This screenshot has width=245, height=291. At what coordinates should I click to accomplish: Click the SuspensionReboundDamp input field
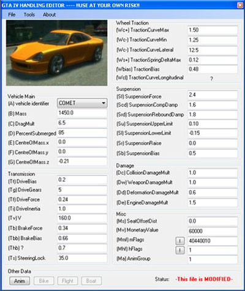point(213,115)
